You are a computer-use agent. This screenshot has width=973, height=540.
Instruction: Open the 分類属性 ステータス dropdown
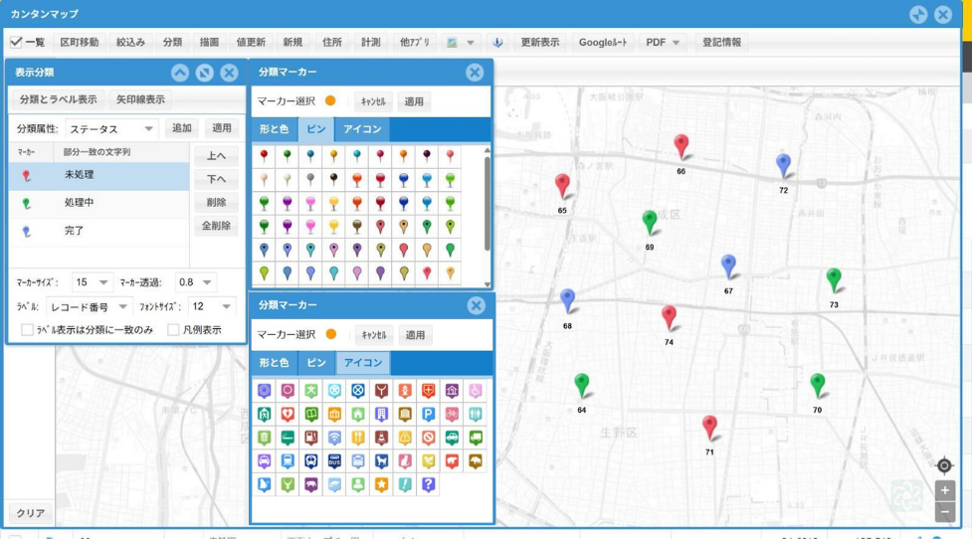110,129
